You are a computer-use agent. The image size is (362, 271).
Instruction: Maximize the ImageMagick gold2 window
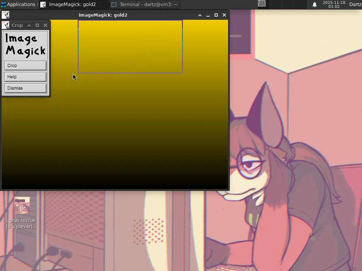point(216,15)
